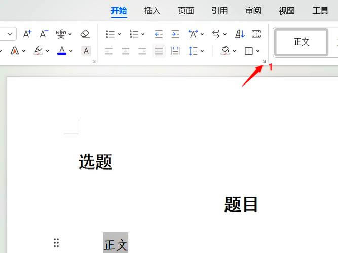Clear formatting with the eraser icon
Viewport: 338px width, 253px height.
tap(85, 34)
